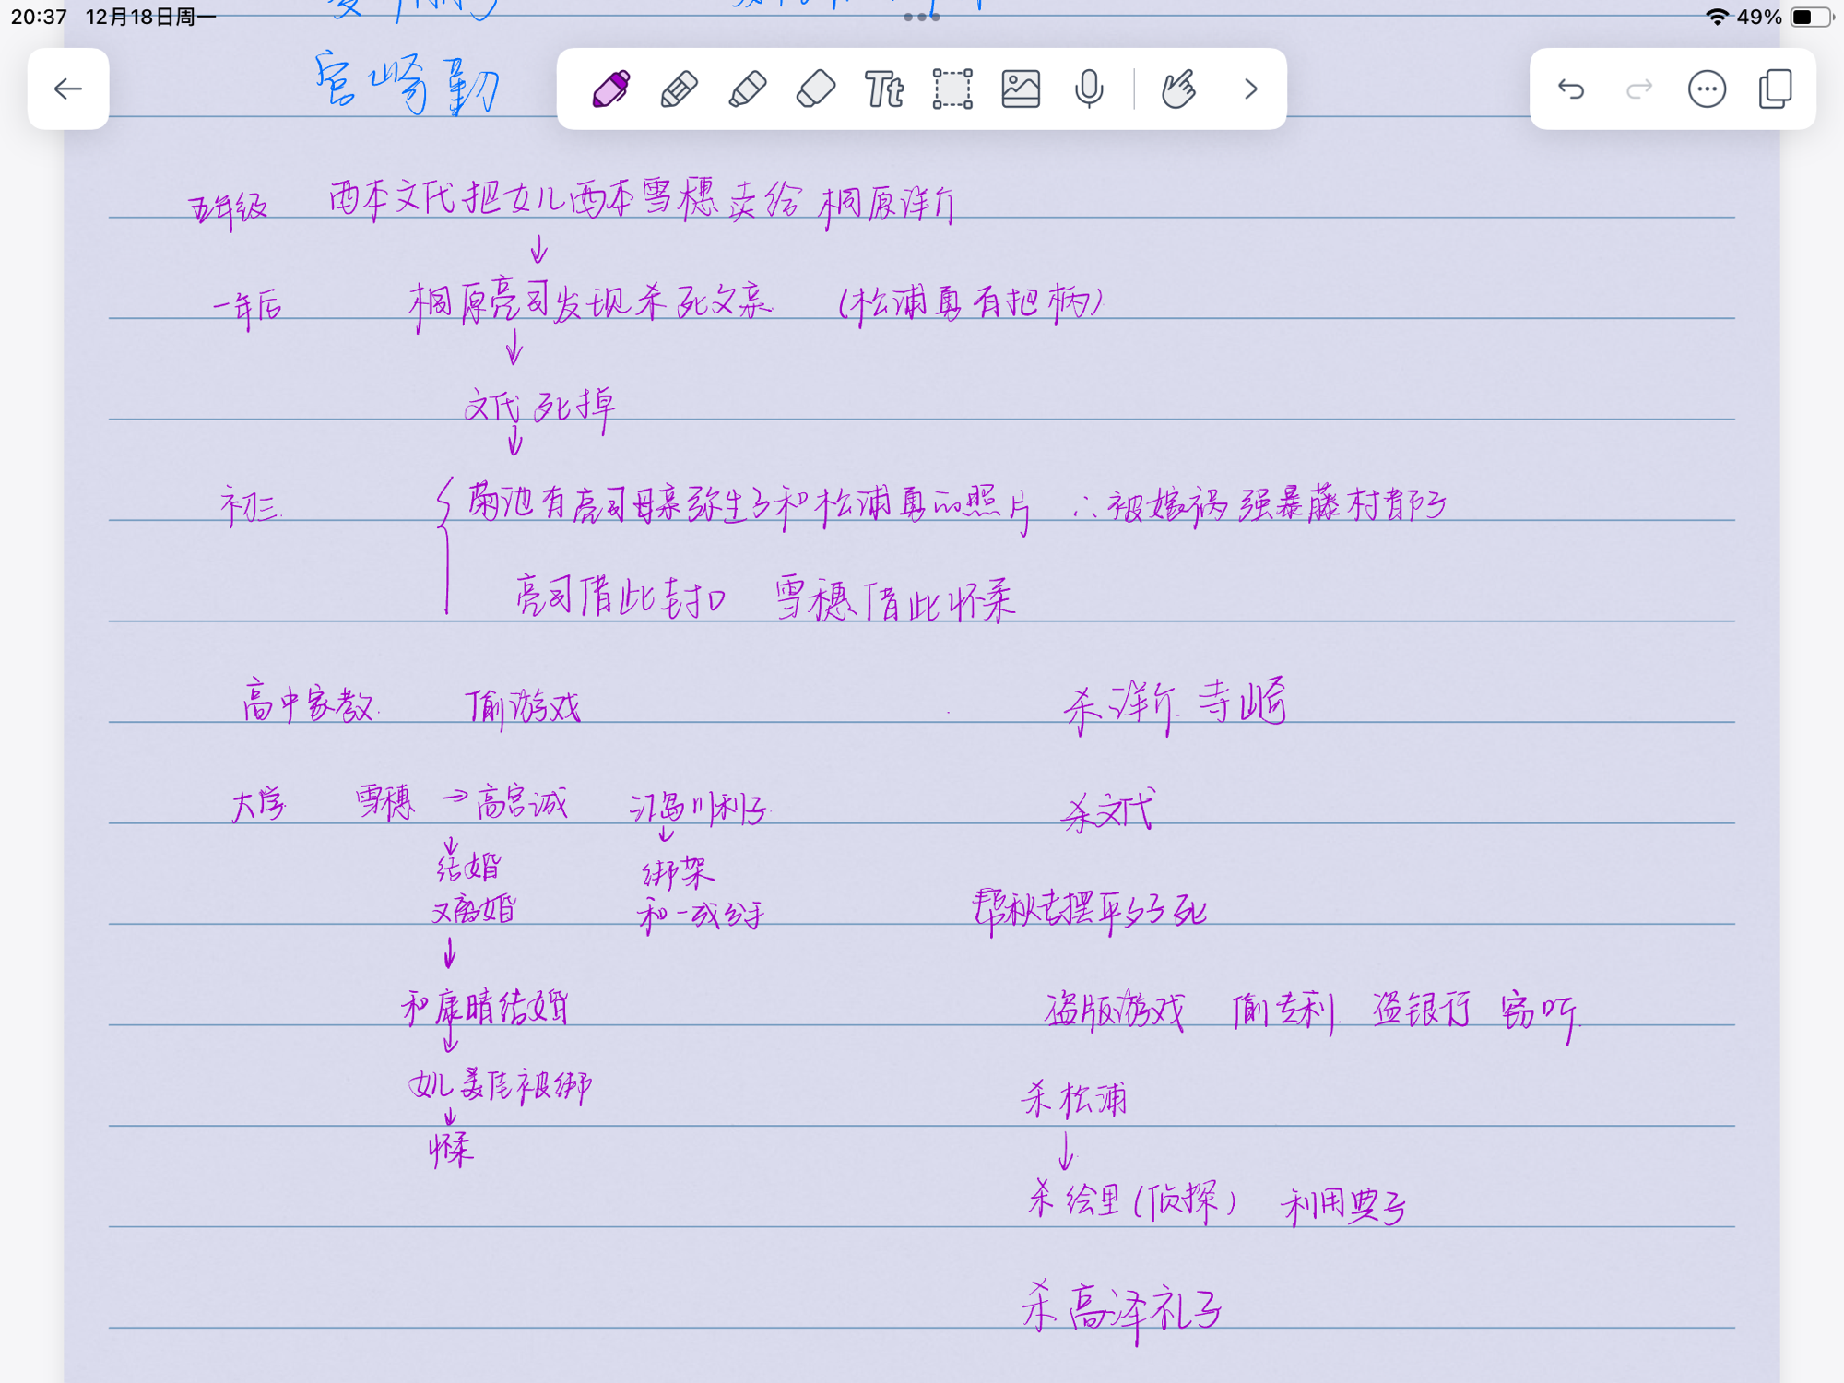Select the eraser tool

[x=816, y=89]
